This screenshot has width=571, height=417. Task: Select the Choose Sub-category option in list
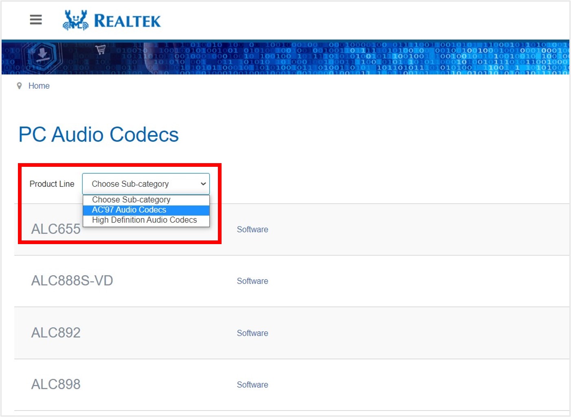(x=146, y=200)
